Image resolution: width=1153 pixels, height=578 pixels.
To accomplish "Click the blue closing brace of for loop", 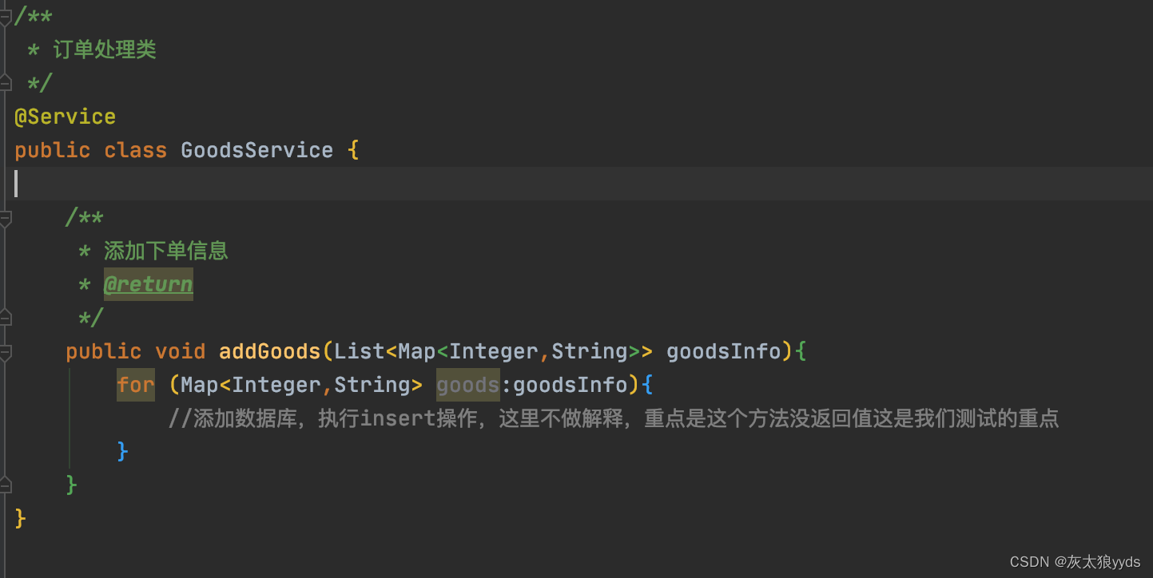I will (x=123, y=451).
